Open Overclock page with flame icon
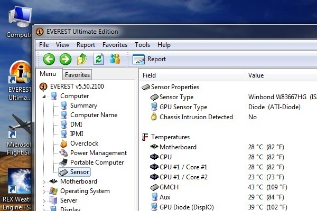 (79, 143)
